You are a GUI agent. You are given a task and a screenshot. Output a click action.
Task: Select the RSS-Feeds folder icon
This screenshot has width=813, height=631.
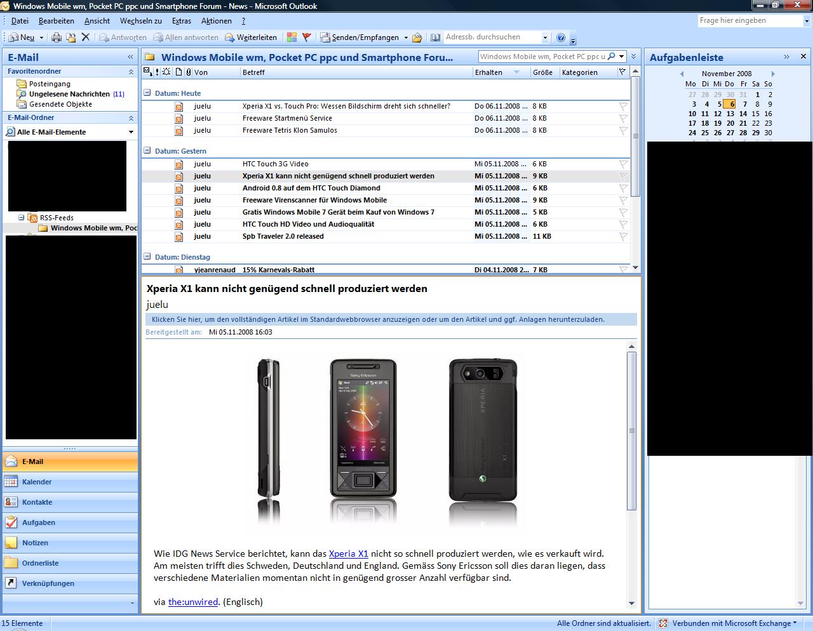(x=33, y=218)
